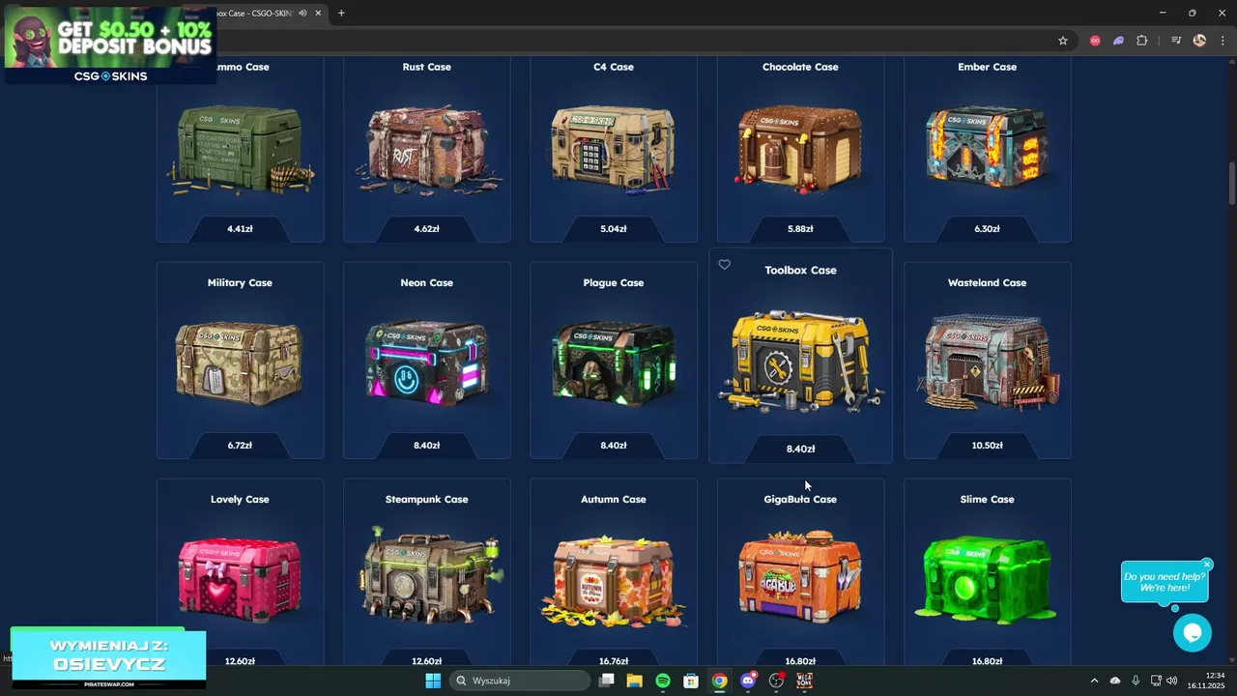The height and width of the screenshot is (696, 1237).
Task: Open the Mega Bonk game taskbar icon
Action: [804, 681]
